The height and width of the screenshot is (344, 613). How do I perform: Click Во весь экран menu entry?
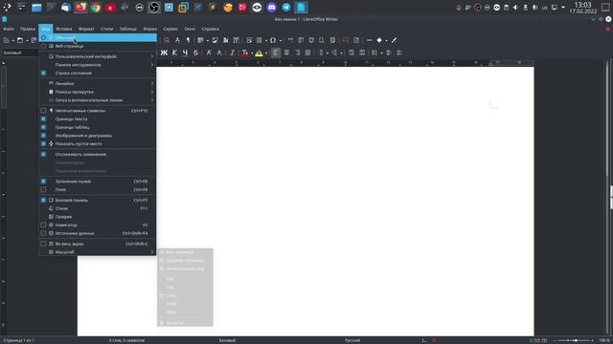98,244
